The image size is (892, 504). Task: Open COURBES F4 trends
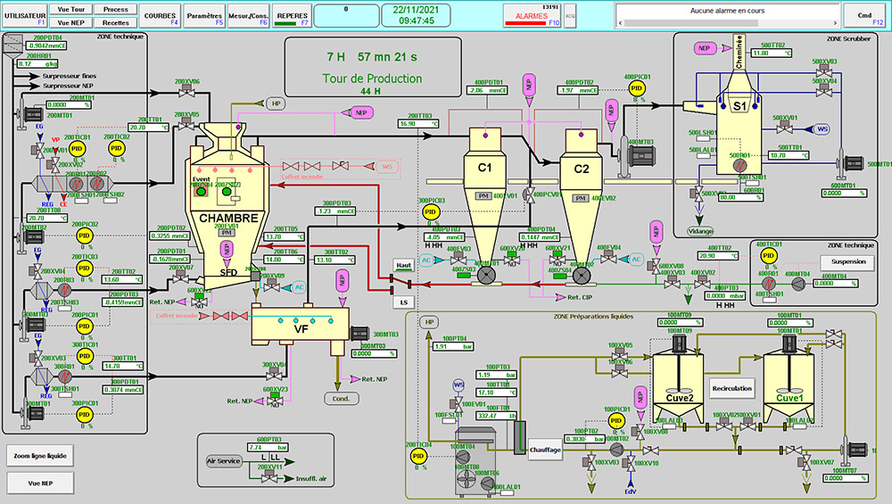(160, 16)
